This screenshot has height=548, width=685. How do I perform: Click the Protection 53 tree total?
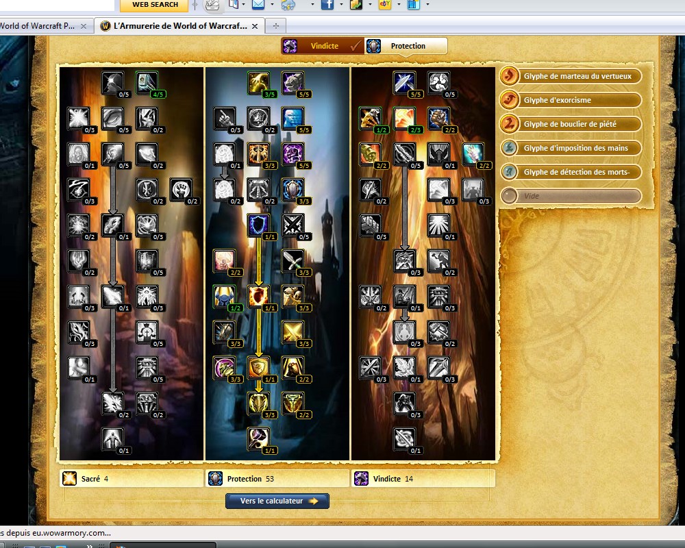tap(277, 479)
